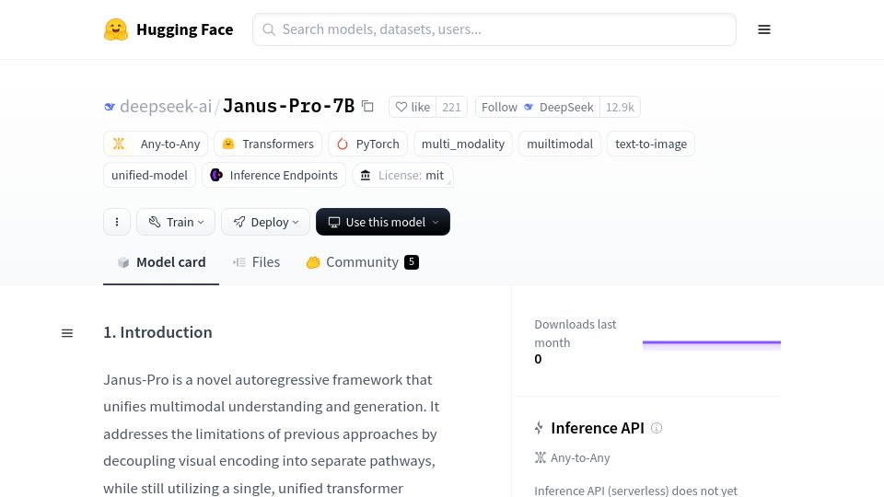
Task: Switch to the Model card tab
Action: point(161,262)
